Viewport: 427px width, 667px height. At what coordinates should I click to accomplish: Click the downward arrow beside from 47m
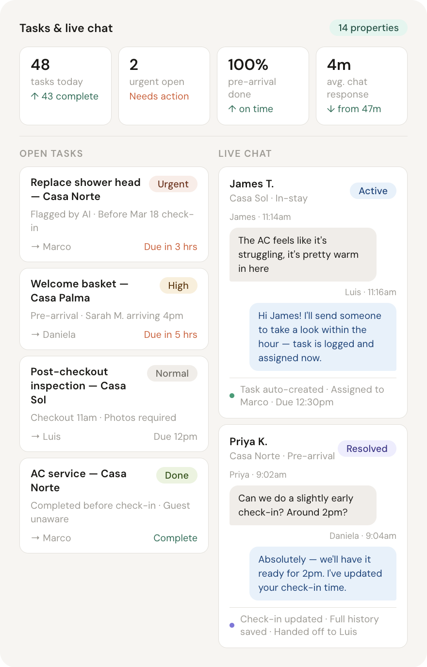[330, 109]
